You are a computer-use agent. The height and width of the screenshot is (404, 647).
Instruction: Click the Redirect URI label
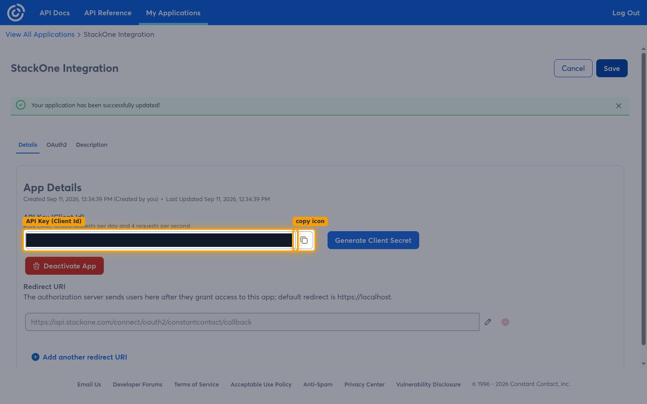pos(44,286)
